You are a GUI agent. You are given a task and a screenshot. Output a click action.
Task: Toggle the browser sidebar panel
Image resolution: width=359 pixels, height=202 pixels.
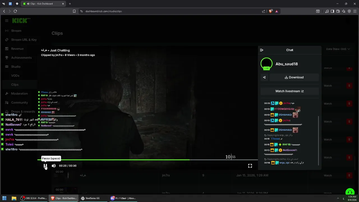(332, 11)
